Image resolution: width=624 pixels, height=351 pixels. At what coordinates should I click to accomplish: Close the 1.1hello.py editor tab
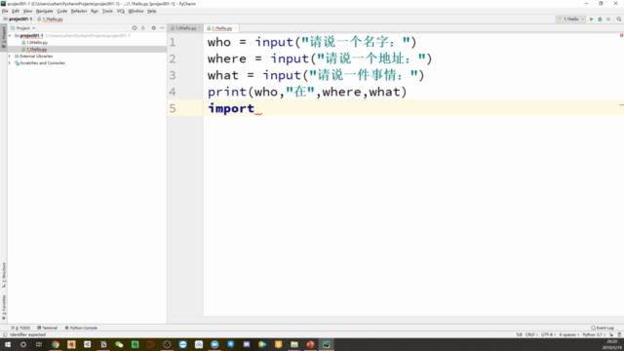[235, 28]
